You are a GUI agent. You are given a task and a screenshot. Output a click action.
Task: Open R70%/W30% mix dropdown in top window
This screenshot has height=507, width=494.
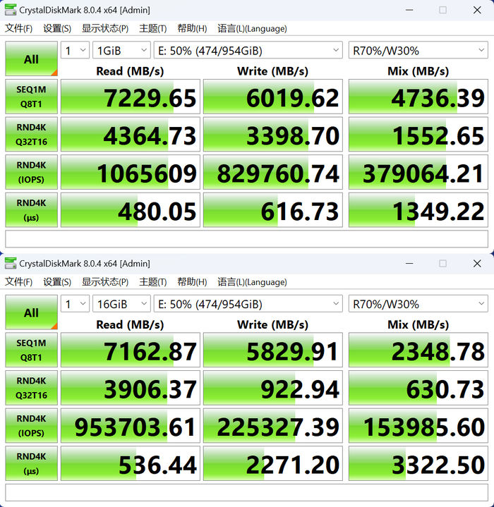point(418,50)
